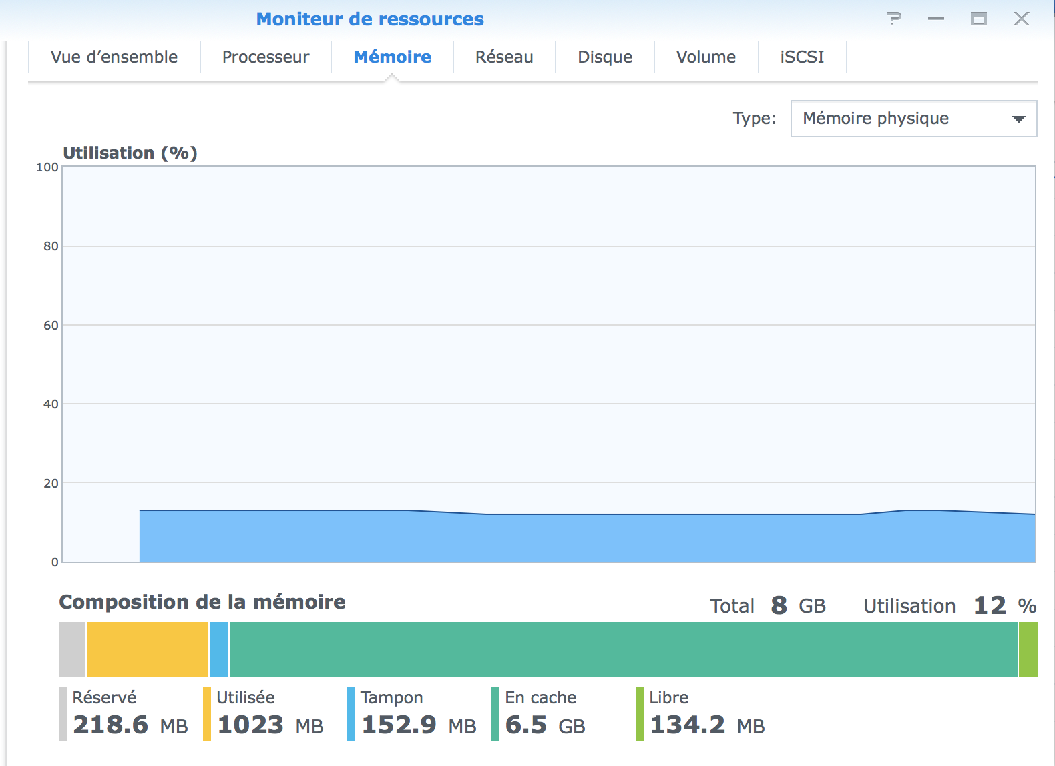The height and width of the screenshot is (766, 1055).
Task: Open the Processeur tab
Action: [x=266, y=57]
